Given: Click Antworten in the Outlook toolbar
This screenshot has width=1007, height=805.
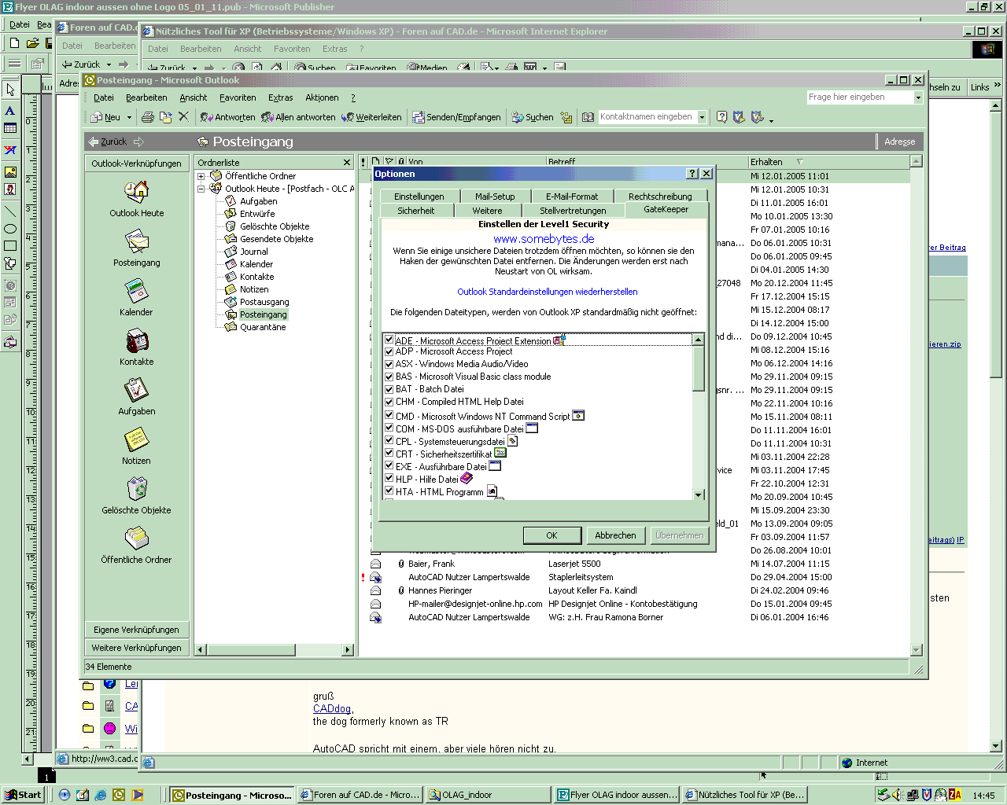Looking at the screenshot, I should 227,117.
